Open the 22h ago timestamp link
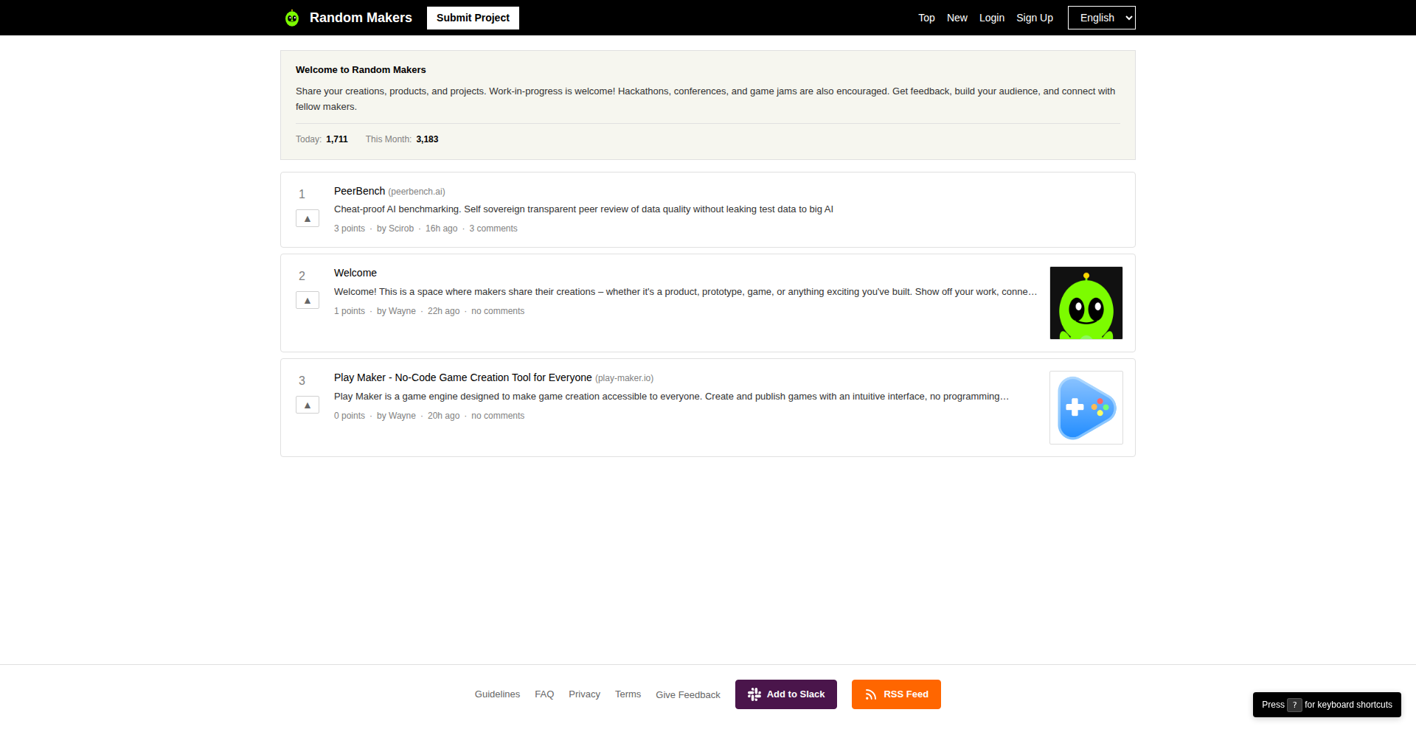Viewport: 1416px width, 732px height. [443, 311]
